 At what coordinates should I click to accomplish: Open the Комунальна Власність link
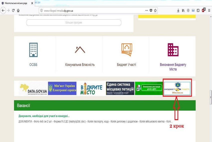click(x=80, y=65)
